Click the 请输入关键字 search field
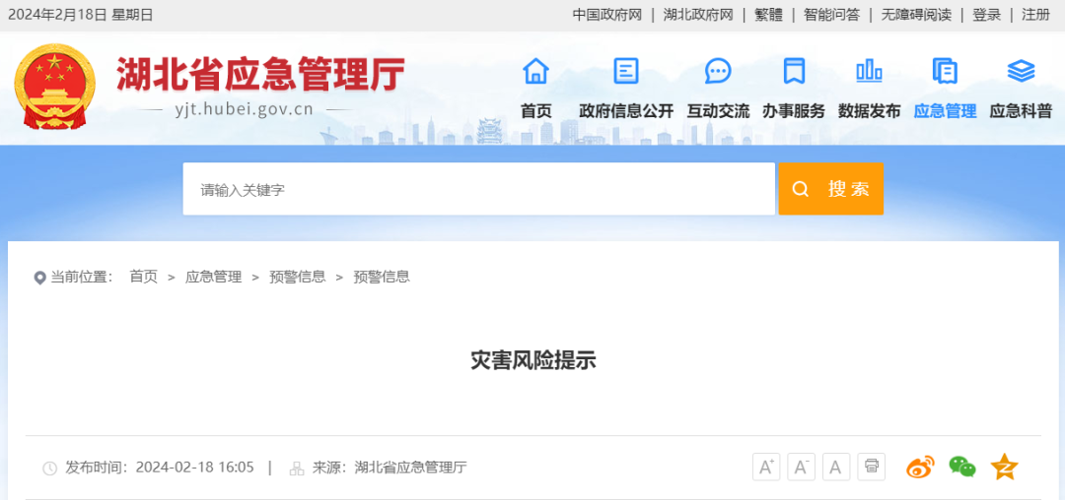The image size is (1065, 500). 478,189
